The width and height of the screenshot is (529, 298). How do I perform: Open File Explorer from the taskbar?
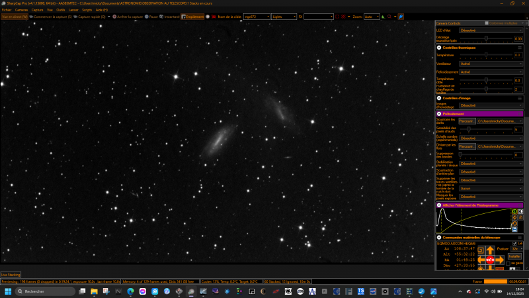[94, 291]
